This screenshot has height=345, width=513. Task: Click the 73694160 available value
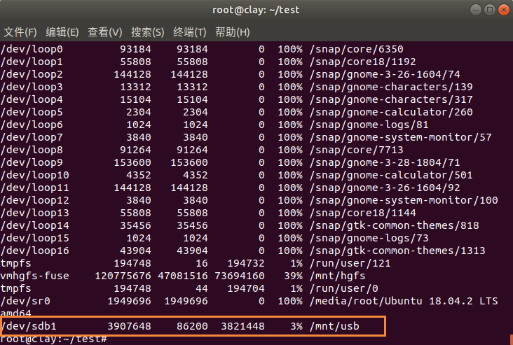[x=240, y=276]
